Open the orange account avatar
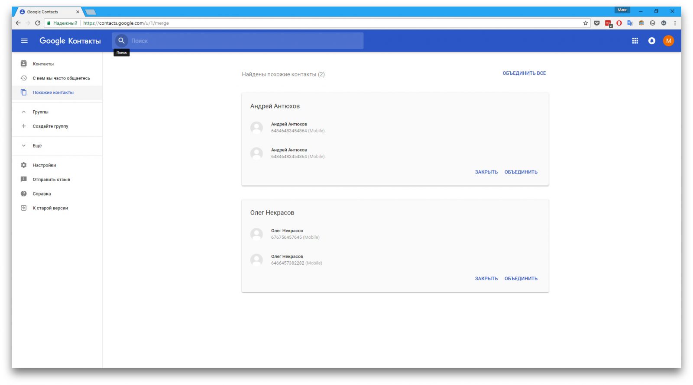The height and width of the screenshot is (385, 693). (x=668, y=41)
